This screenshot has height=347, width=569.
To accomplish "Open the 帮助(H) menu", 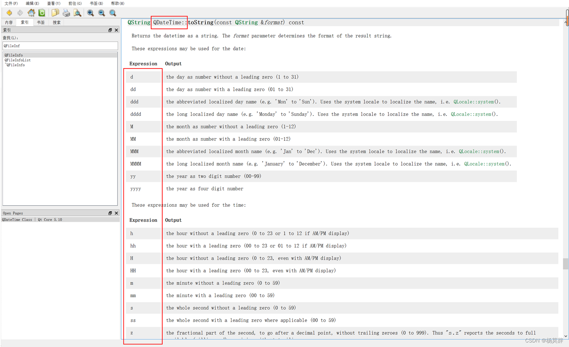I will [118, 3].
